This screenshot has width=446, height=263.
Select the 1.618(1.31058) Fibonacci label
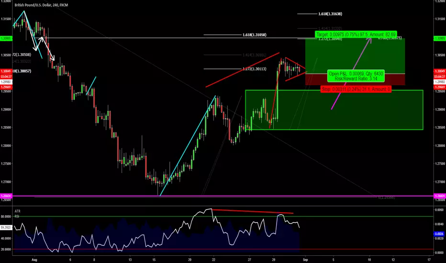tap(254, 35)
